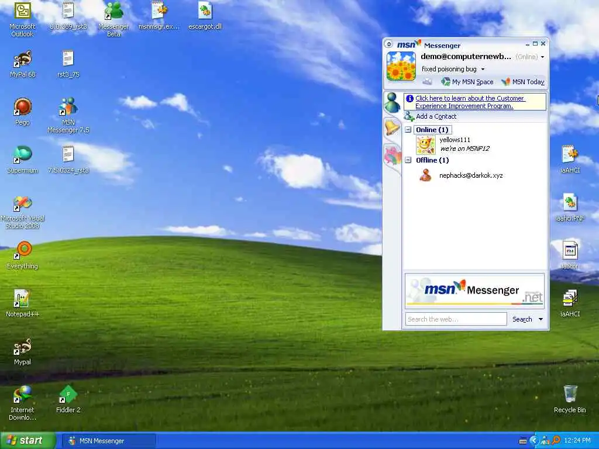Screen dimensions: 599x449
Task: Select the iaAHCI setup file with star
Action: click(570, 160)
